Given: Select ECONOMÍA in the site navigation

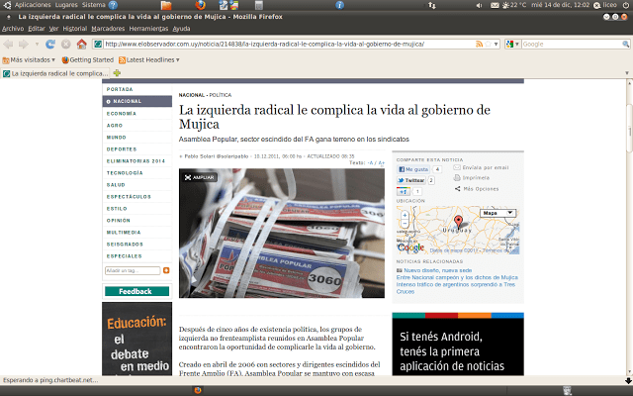Looking at the screenshot, I should coord(123,113).
